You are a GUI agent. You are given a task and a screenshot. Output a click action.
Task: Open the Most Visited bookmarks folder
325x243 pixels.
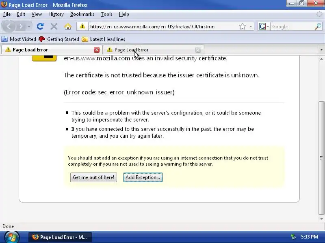(19, 39)
